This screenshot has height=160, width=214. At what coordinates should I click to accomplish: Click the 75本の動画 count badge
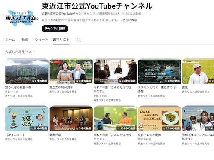click(x=127, y=81)
